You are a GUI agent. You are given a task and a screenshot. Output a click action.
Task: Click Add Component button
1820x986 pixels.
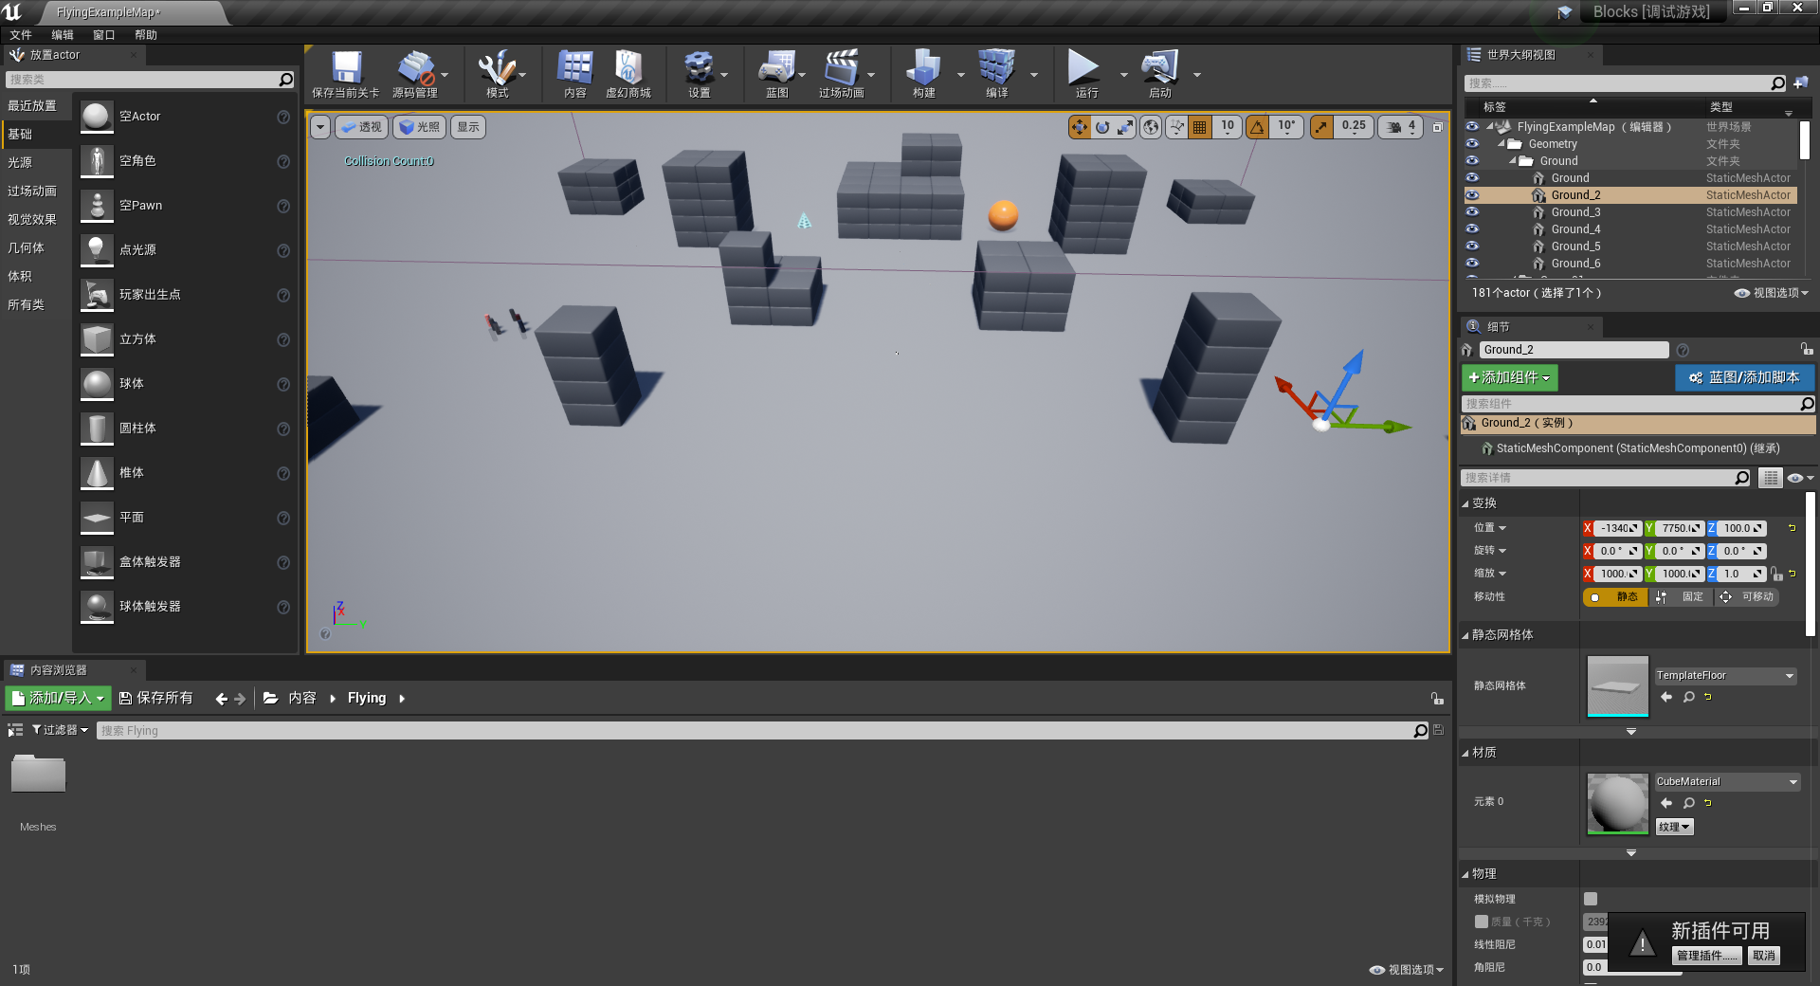1509,377
